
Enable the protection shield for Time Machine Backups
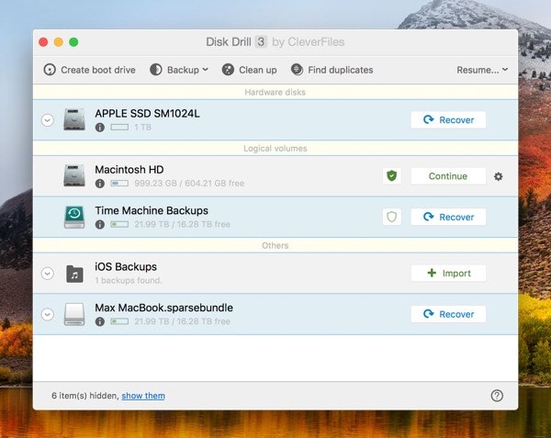coord(391,217)
